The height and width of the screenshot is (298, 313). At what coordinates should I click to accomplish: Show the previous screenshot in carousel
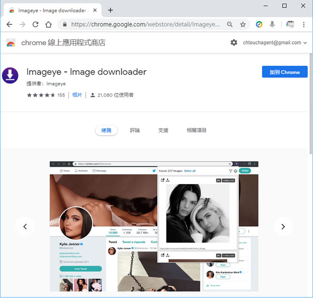pyautogui.click(x=25, y=227)
